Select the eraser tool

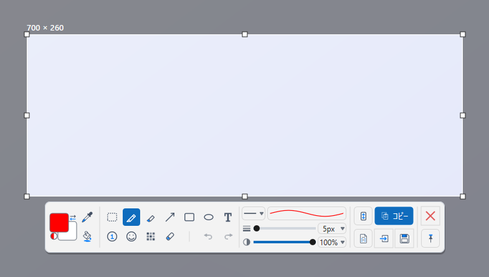click(x=170, y=236)
